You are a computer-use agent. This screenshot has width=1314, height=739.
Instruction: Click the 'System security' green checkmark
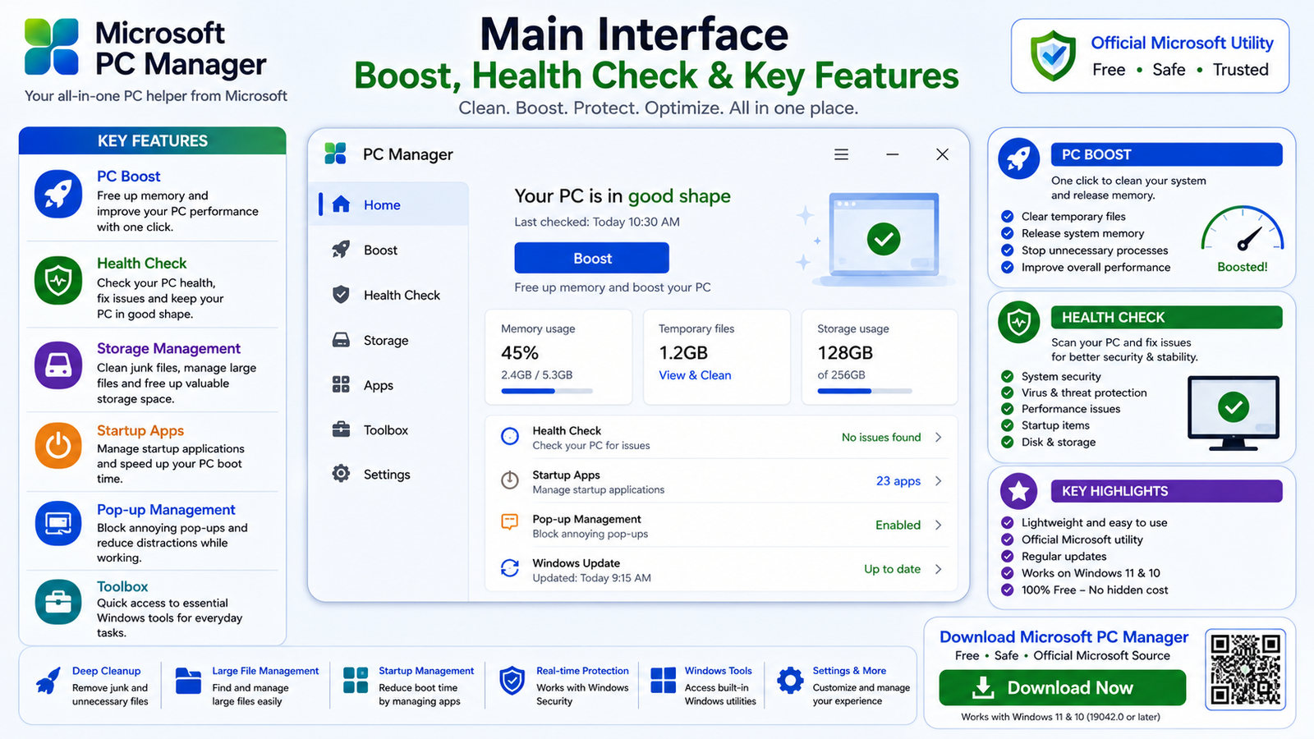click(1008, 376)
